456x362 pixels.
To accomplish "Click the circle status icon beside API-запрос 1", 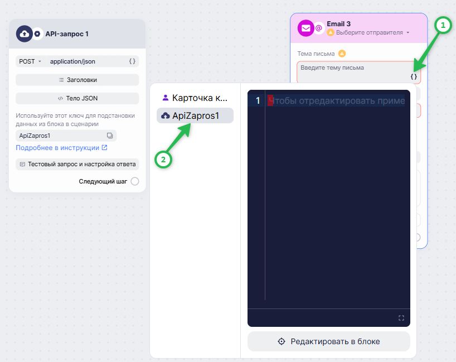I will pos(37,34).
